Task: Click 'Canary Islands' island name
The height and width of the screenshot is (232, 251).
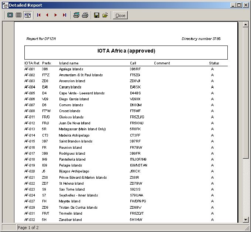Action: coord(70,87)
